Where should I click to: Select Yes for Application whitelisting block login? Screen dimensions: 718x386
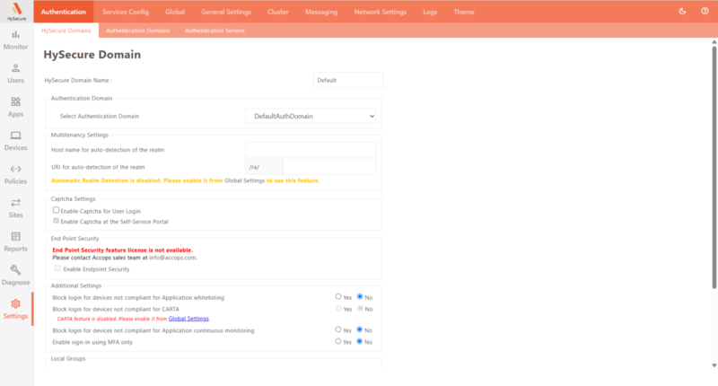point(338,297)
